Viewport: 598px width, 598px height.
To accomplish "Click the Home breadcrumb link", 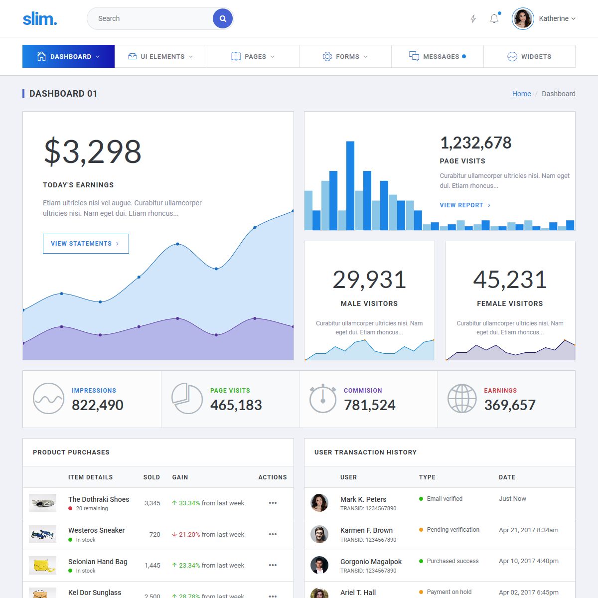I will (521, 94).
